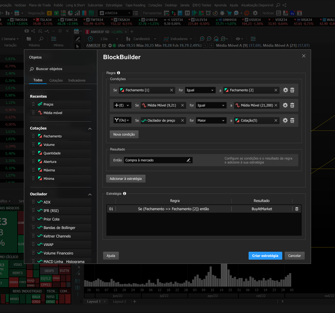Toggle the green status circle beside AMER3F 1D
335x313 pixels.
click(x=114, y=45)
